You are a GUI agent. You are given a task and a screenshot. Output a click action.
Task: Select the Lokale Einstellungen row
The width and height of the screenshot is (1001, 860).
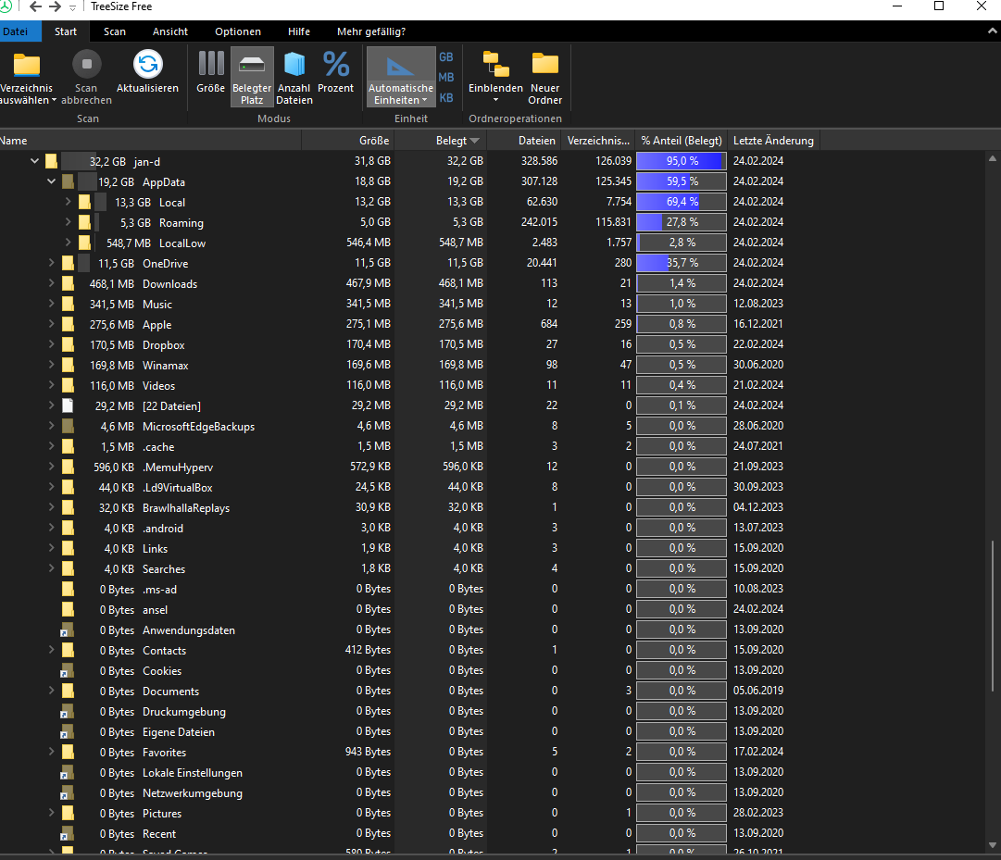[x=408, y=773]
